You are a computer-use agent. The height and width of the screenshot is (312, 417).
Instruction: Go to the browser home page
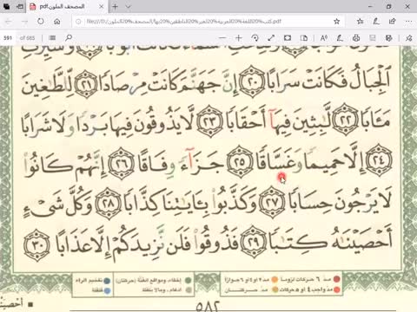pyautogui.click(x=57, y=21)
